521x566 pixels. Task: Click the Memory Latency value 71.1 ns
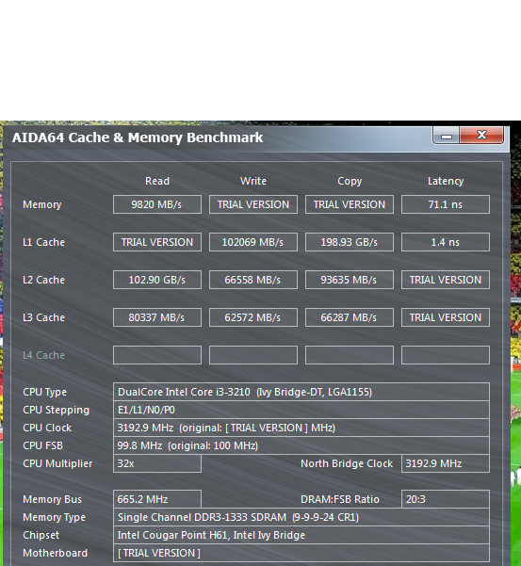[446, 204]
